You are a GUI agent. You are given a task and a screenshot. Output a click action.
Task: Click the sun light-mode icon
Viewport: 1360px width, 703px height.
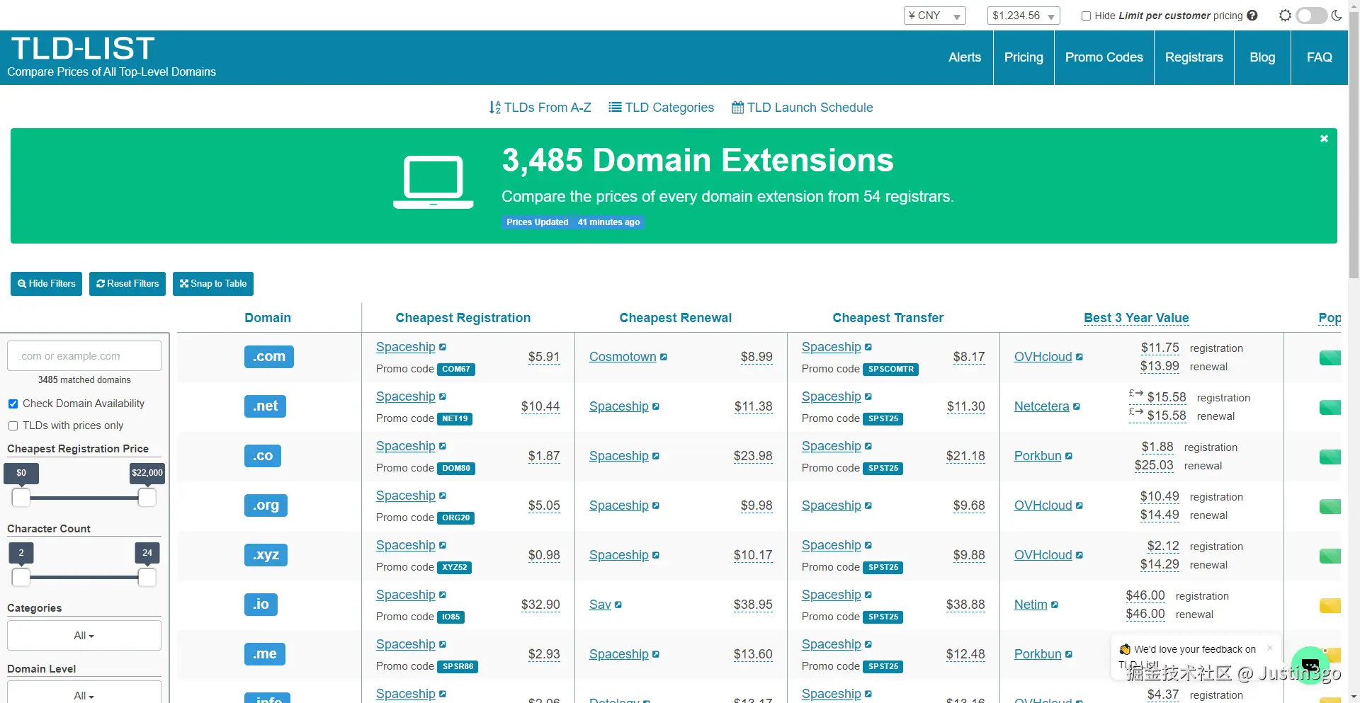[1285, 16]
